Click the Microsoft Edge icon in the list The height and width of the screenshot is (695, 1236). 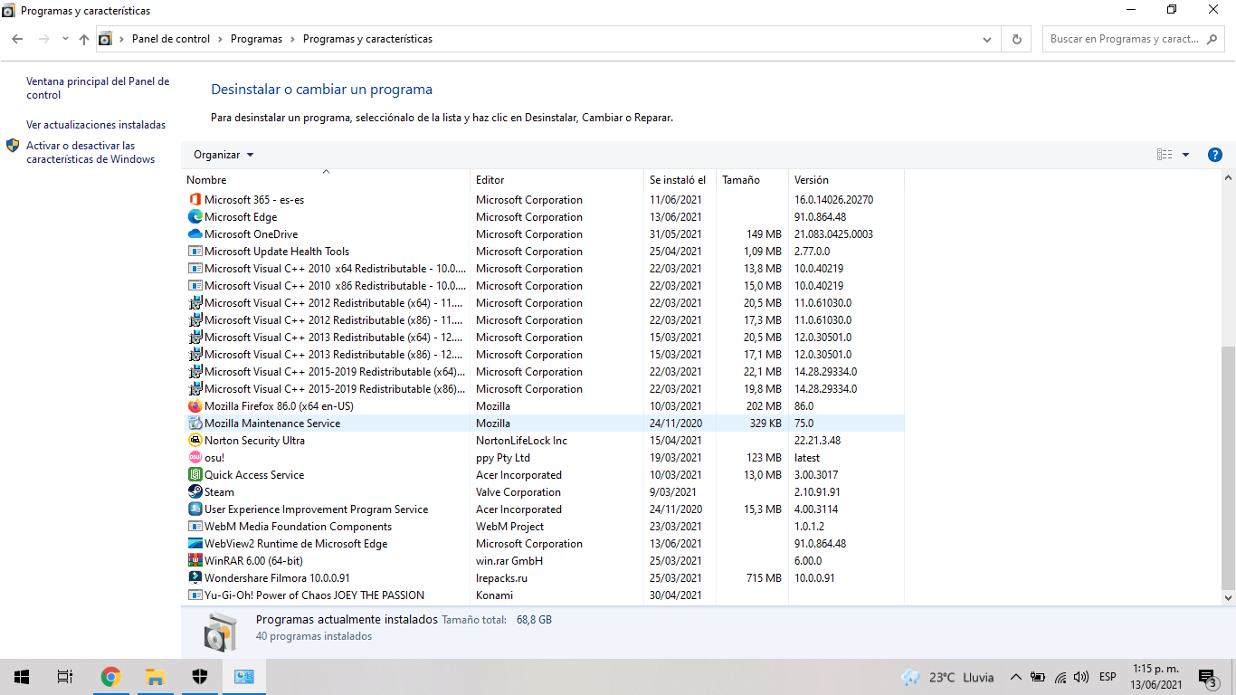click(x=195, y=217)
